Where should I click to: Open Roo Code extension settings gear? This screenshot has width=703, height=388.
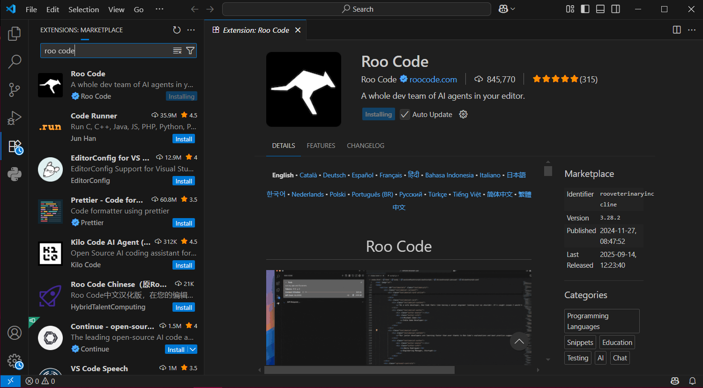(463, 115)
